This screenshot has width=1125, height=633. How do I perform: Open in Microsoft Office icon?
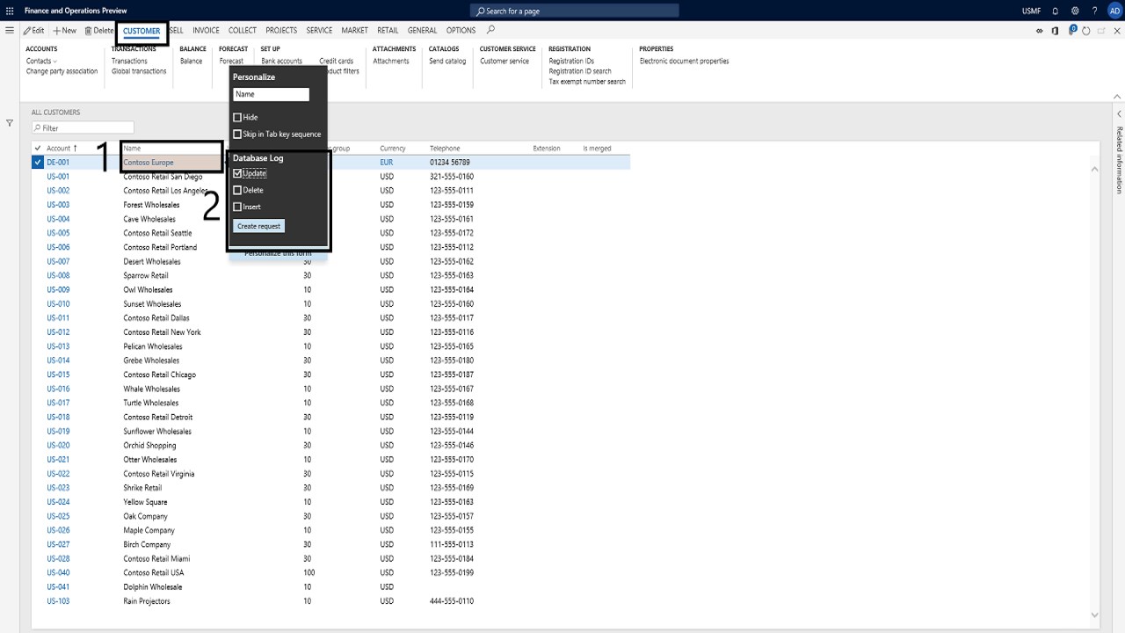click(1056, 31)
